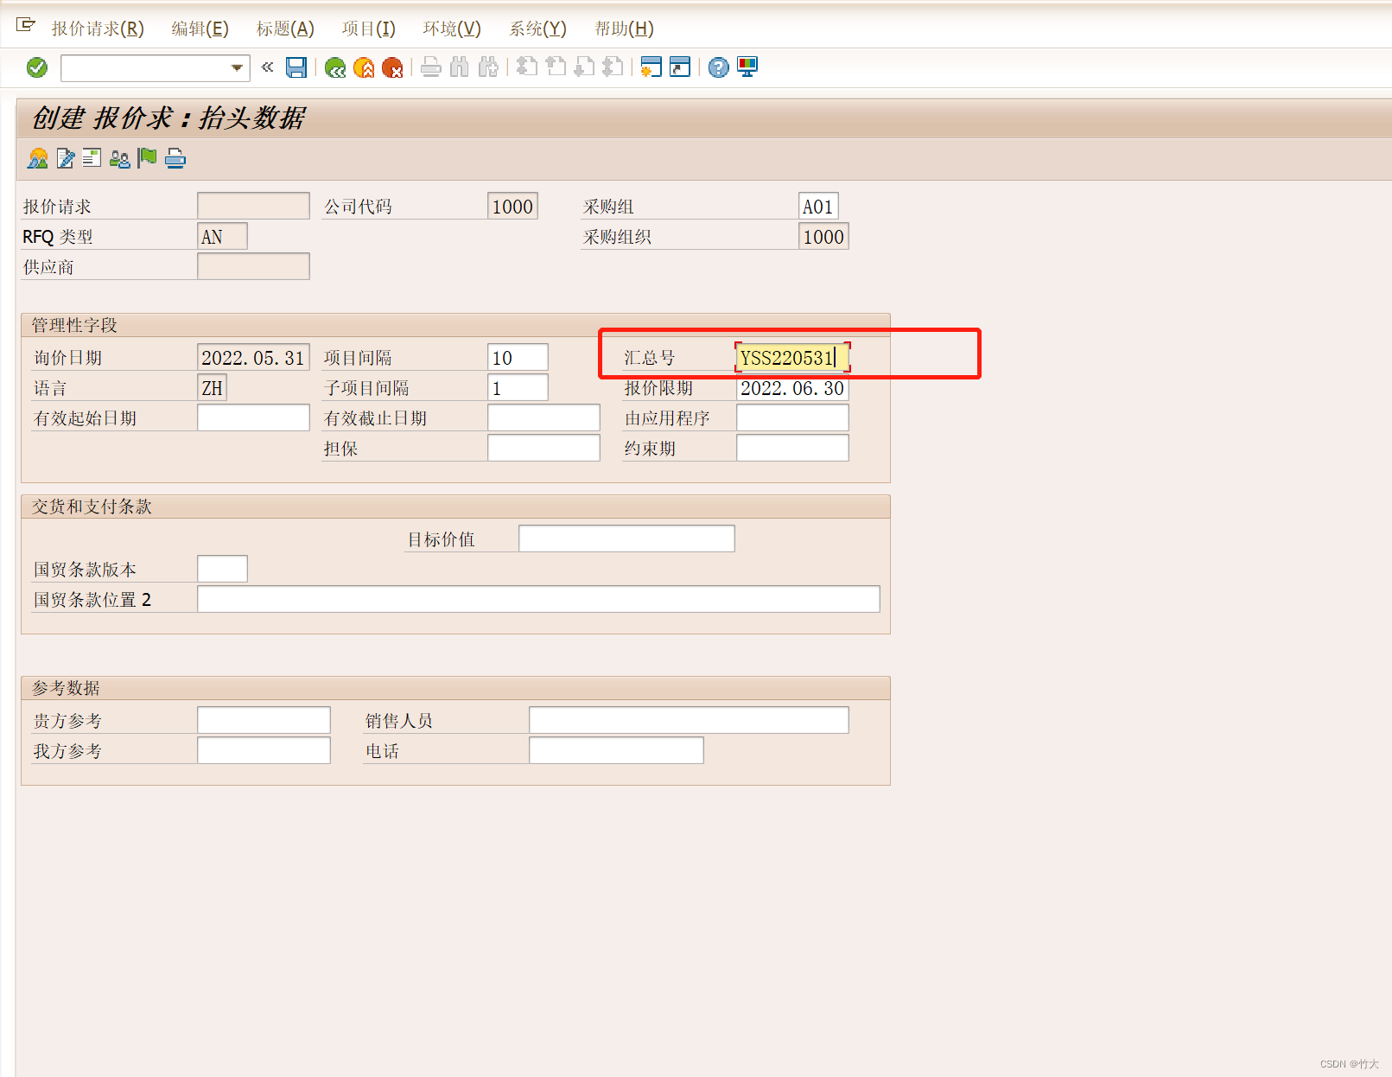Click the supplier address people icon
1392x1077 pixels.
pyautogui.click(x=120, y=158)
